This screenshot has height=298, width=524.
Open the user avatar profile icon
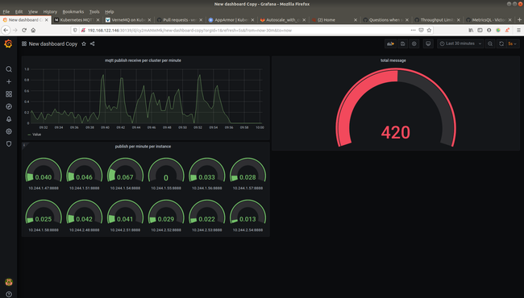(9, 282)
